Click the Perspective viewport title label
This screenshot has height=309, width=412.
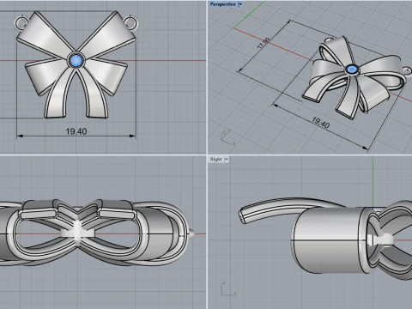(223, 4)
